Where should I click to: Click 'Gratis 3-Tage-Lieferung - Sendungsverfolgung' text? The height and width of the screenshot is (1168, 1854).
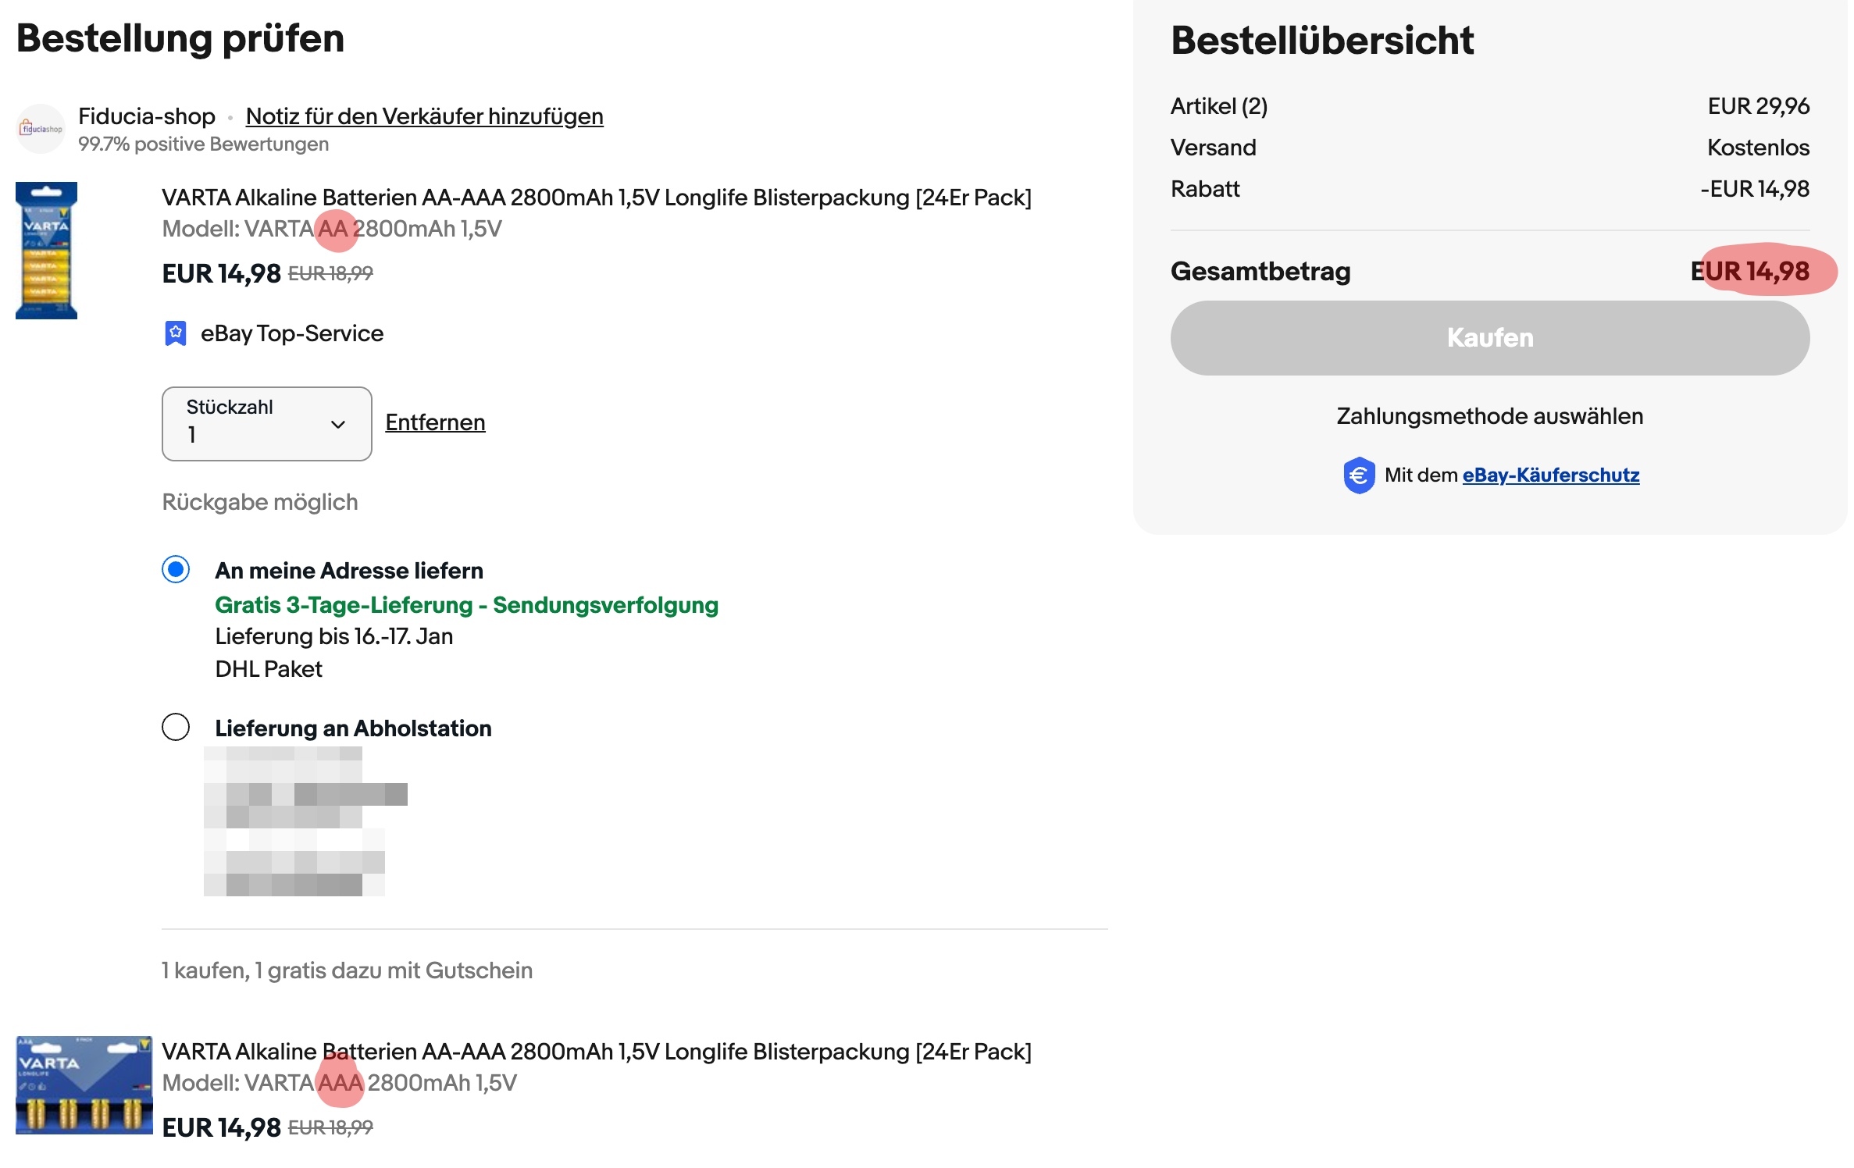pos(466,605)
